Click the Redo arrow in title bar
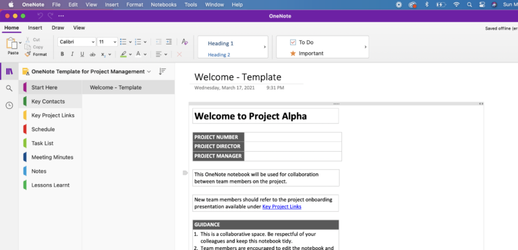Screen dimensions: 518x250 coord(51,15)
